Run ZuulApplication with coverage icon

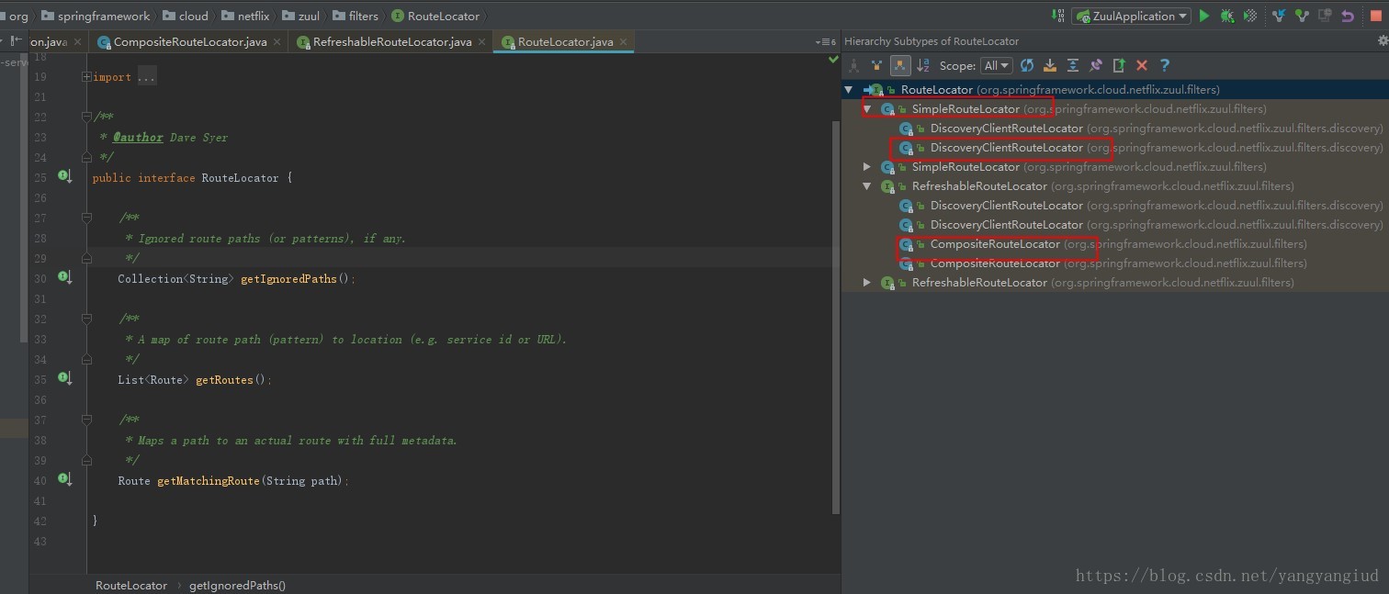(x=1250, y=16)
